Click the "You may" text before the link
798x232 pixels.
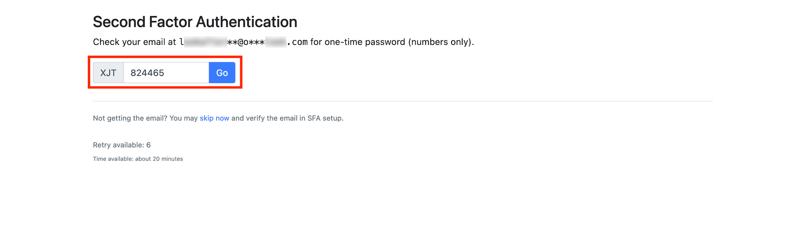click(184, 118)
